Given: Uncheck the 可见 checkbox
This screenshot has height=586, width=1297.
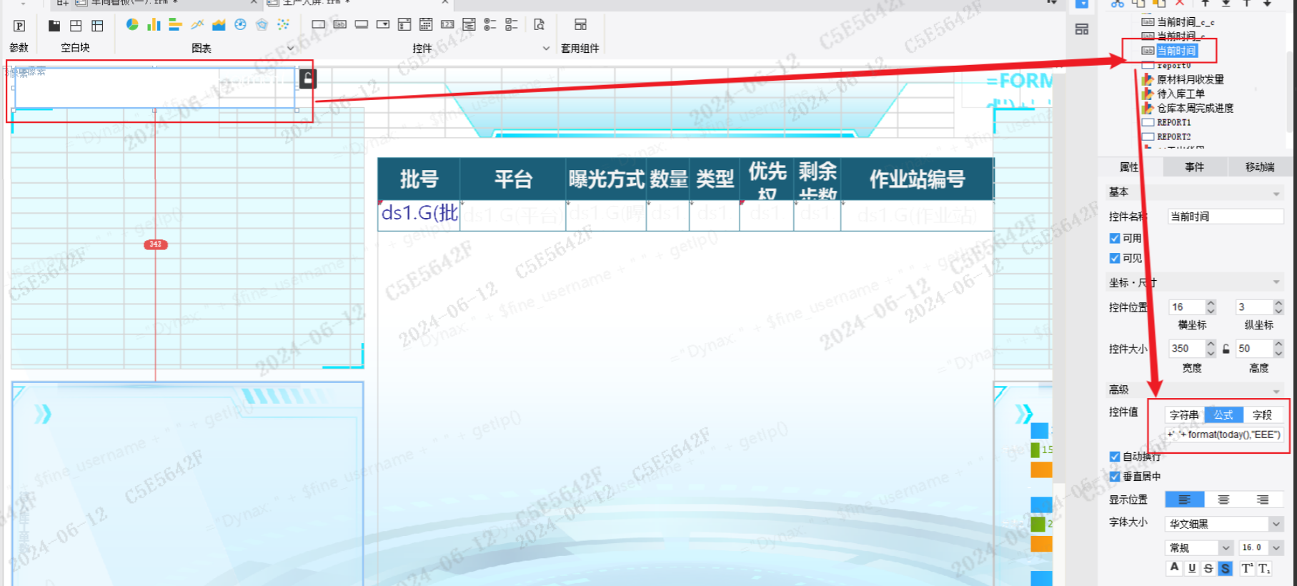Looking at the screenshot, I should pyautogui.click(x=1115, y=258).
